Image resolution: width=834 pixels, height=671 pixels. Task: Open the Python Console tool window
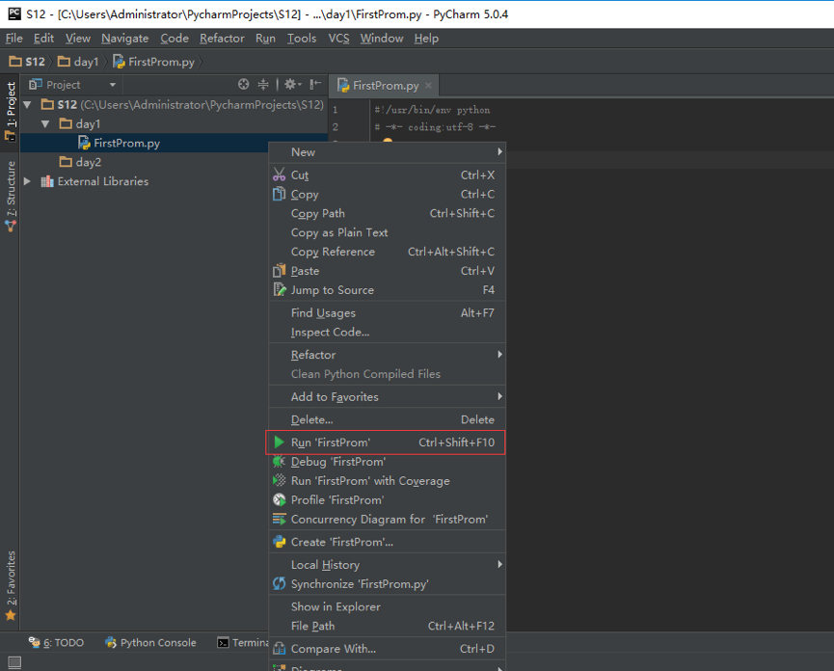click(150, 642)
